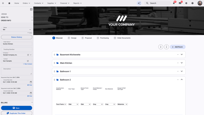Viewport: 204px width, 115px height.
Task: Open the Financial menu
Action: point(65,3)
